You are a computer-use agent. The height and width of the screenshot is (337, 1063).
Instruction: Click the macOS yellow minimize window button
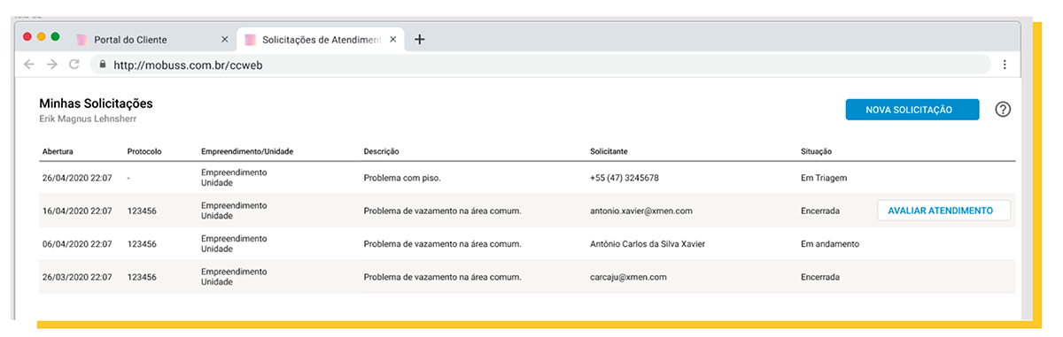point(41,36)
